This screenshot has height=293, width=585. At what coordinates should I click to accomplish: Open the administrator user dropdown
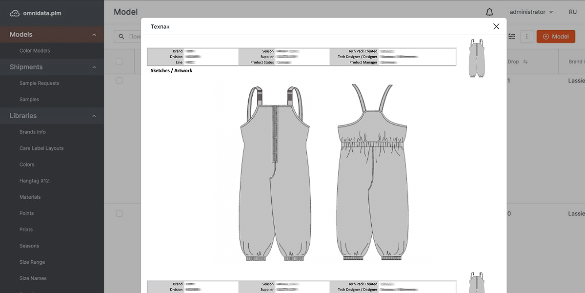(x=531, y=12)
